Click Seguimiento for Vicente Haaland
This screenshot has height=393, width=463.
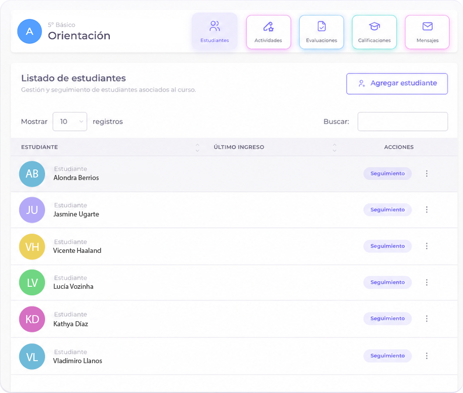pyautogui.click(x=388, y=246)
